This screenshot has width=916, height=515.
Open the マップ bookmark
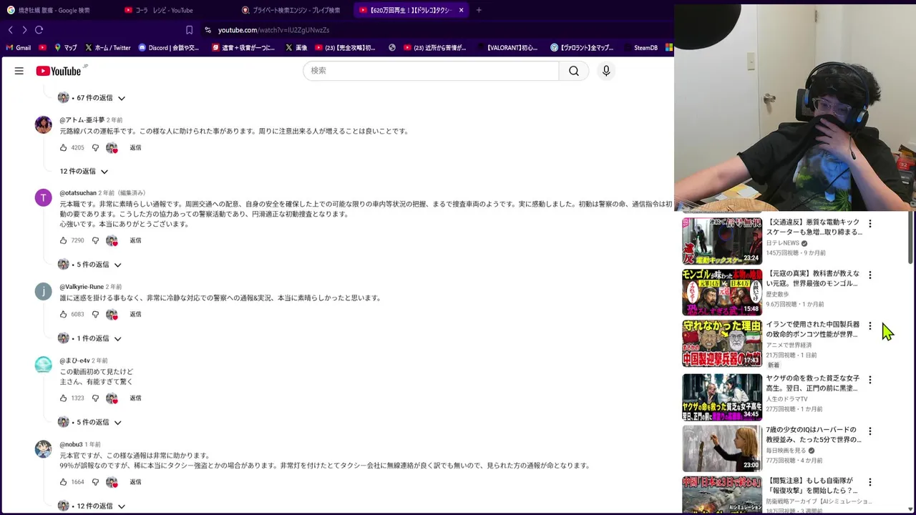(x=65, y=48)
